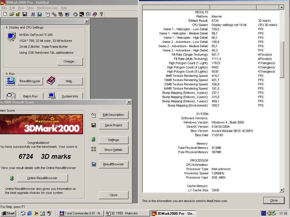Click the icon beside Edit Description button

coord(93,115)
